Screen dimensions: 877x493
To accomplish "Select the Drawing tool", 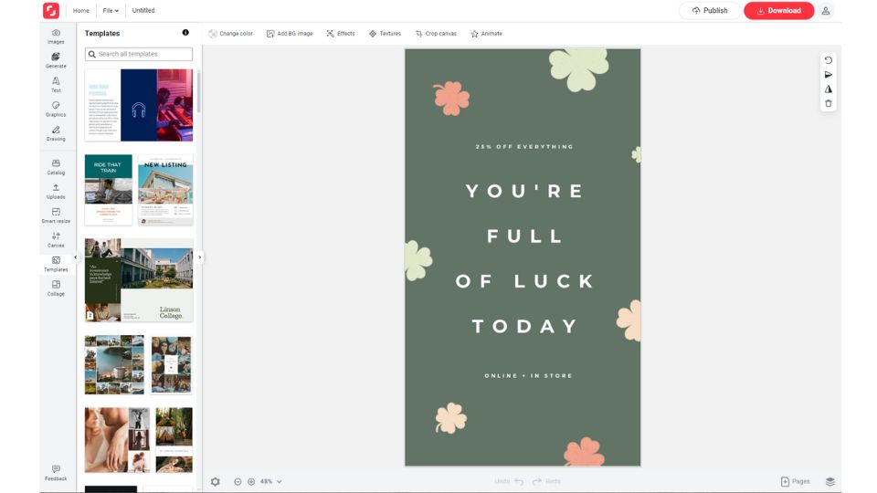I will point(56,133).
